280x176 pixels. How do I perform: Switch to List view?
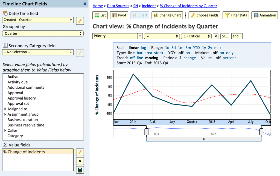(x=100, y=15)
